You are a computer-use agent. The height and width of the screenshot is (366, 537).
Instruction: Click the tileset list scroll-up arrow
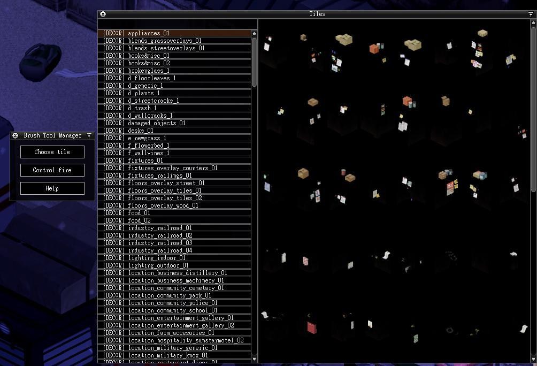point(254,34)
